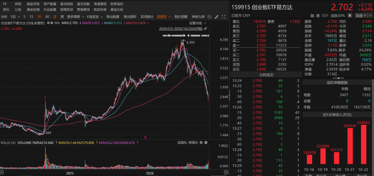Click the 涨停 limit-up price 3.110
This screenshot has height=176, width=374.
(333, 45)
